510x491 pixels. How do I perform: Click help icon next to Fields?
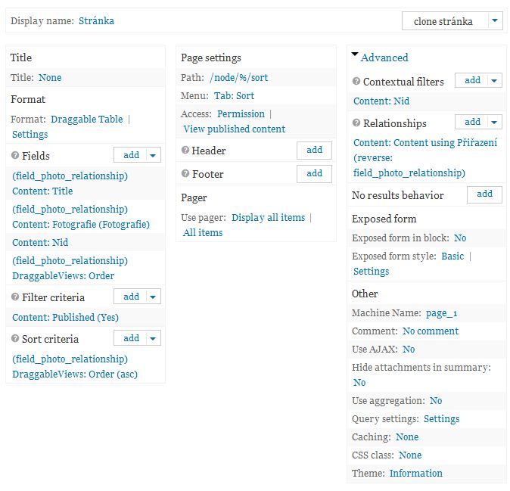click(x=15, y=156)
